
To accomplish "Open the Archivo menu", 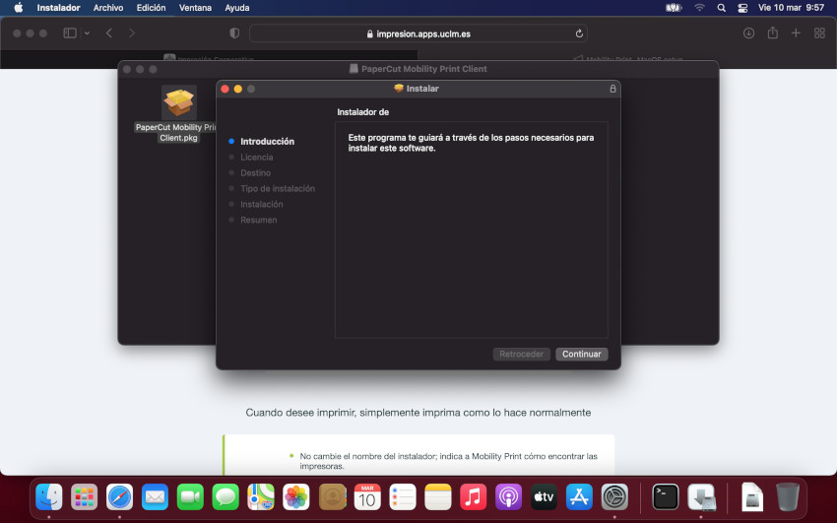I will tap(108, 8).
